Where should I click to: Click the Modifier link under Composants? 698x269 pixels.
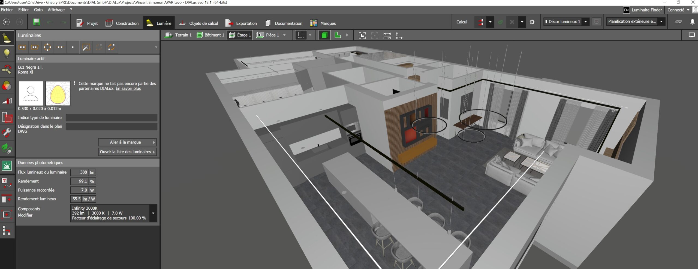(25, 215)
